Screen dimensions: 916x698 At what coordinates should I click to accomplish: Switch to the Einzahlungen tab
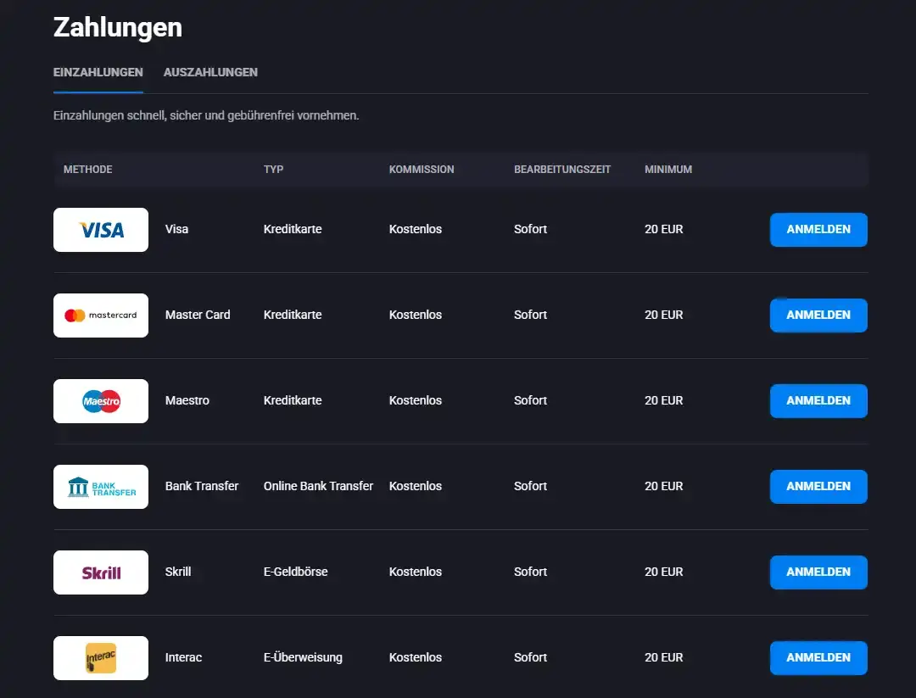[x=98, y=72]
